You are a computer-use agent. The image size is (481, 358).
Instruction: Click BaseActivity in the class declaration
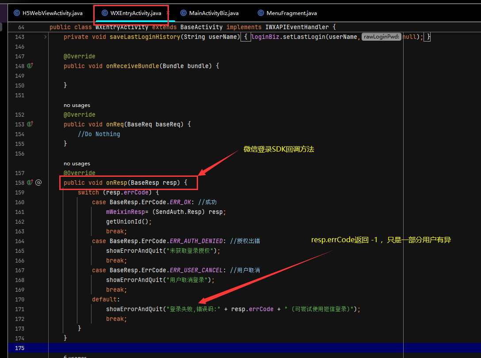(202, 27)
